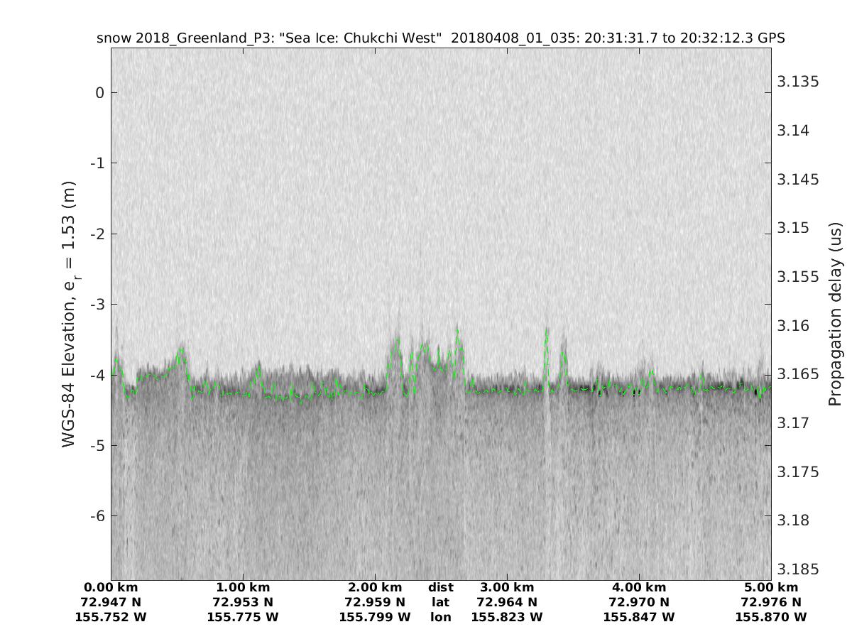Select the '1.00 km' distance label
This screenshot has height=639, width=852.
(x=243, y=587)
